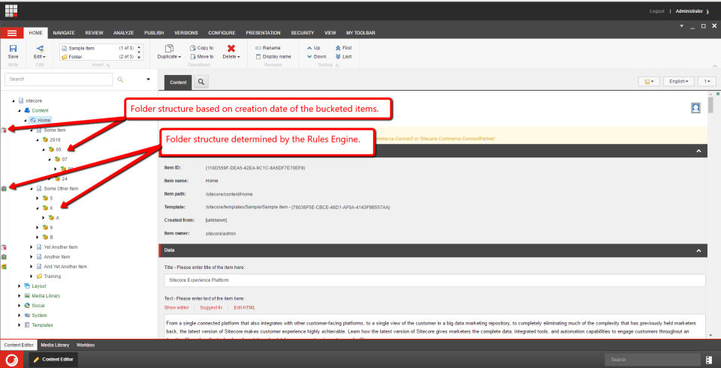Click the Show editor link
The width and height of the screenshot is (721, 368).
(x=176, y=307)
